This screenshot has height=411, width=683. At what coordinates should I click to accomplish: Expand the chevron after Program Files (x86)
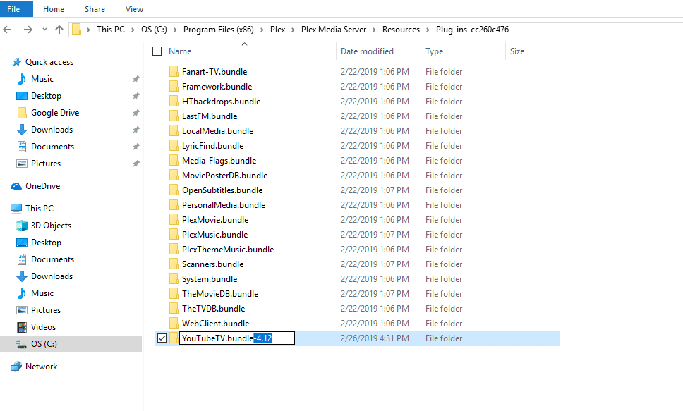point(262,30)
